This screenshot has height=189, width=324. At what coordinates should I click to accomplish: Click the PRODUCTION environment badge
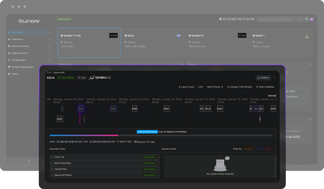[x=64, y=19]
